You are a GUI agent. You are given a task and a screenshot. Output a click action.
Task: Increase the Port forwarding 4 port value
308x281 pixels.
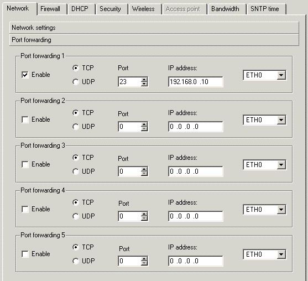tap(144, 214)
